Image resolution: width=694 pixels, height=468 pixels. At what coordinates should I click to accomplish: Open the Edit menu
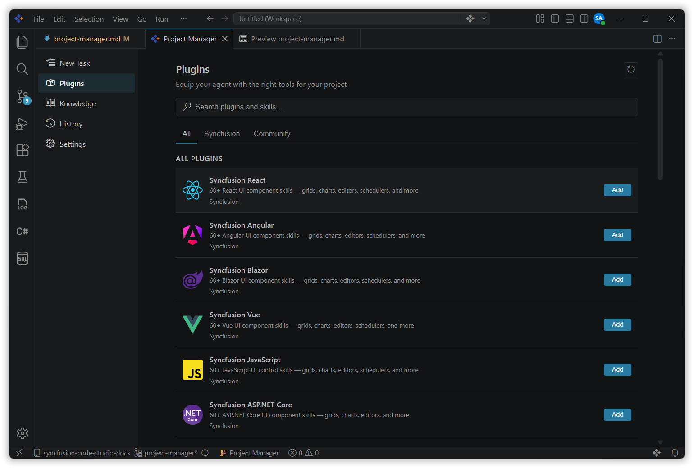coord(59,19)
